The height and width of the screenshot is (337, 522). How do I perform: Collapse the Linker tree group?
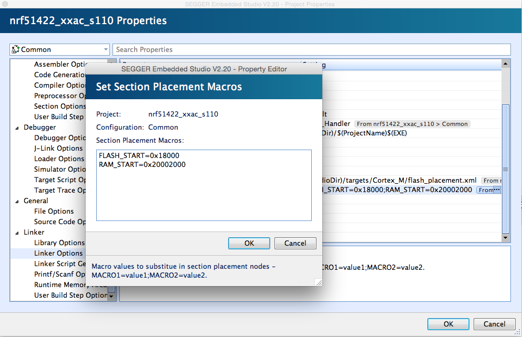tap(17, 233)
